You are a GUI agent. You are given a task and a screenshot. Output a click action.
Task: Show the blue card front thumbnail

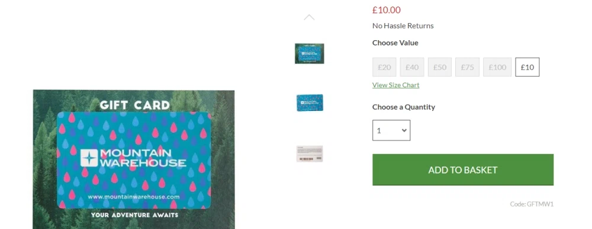(x=310, y=103)
